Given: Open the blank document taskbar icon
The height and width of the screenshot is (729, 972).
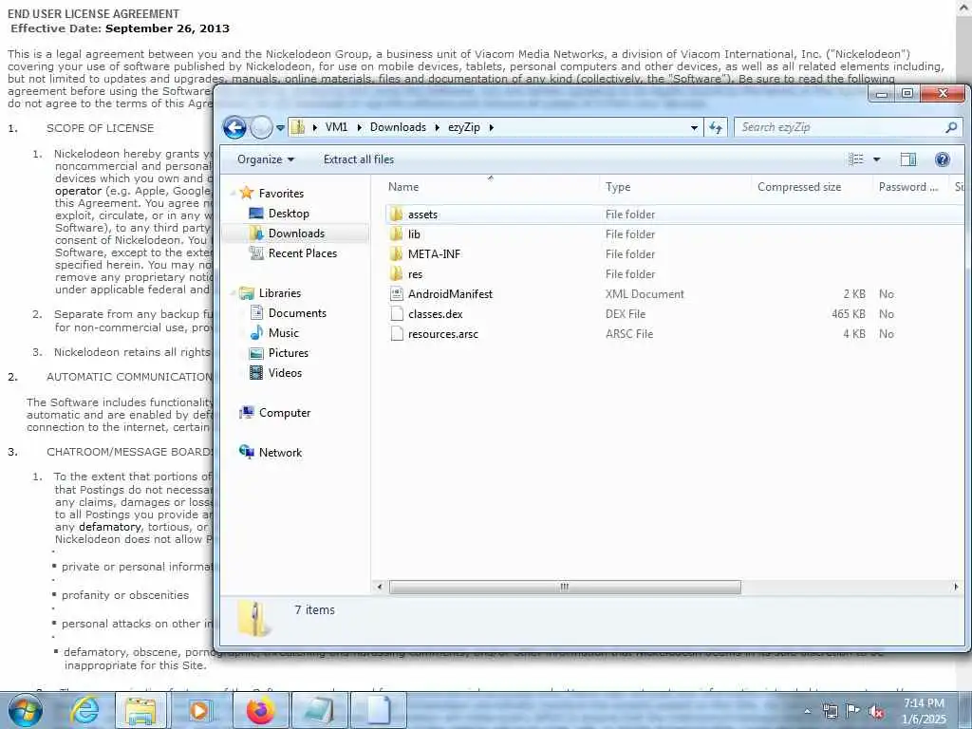Looking at the screenshot, I should [378, 710].
